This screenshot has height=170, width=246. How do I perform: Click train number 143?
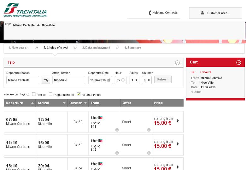[x=93, y=149]
